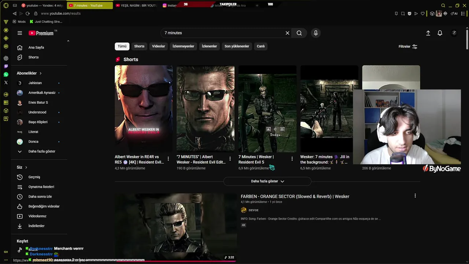This screenshot has height=264, width=469.
Task: Open the YouTube guide hamburger menu
Action: 20,33
